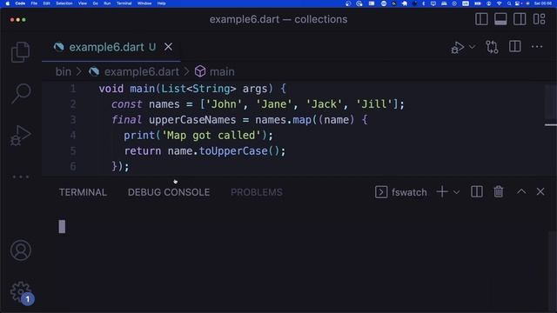This screenshot has height=313, width=557.
Task: Open the File menu in the menu bar
Action: tap(34, 3)
